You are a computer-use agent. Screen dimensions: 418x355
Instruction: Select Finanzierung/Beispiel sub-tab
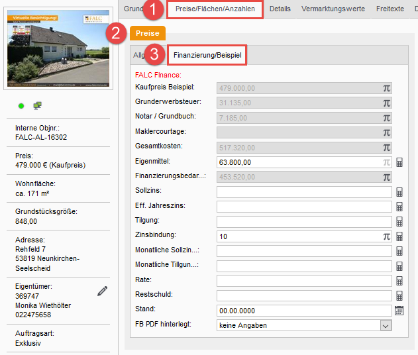pos(207,55)
